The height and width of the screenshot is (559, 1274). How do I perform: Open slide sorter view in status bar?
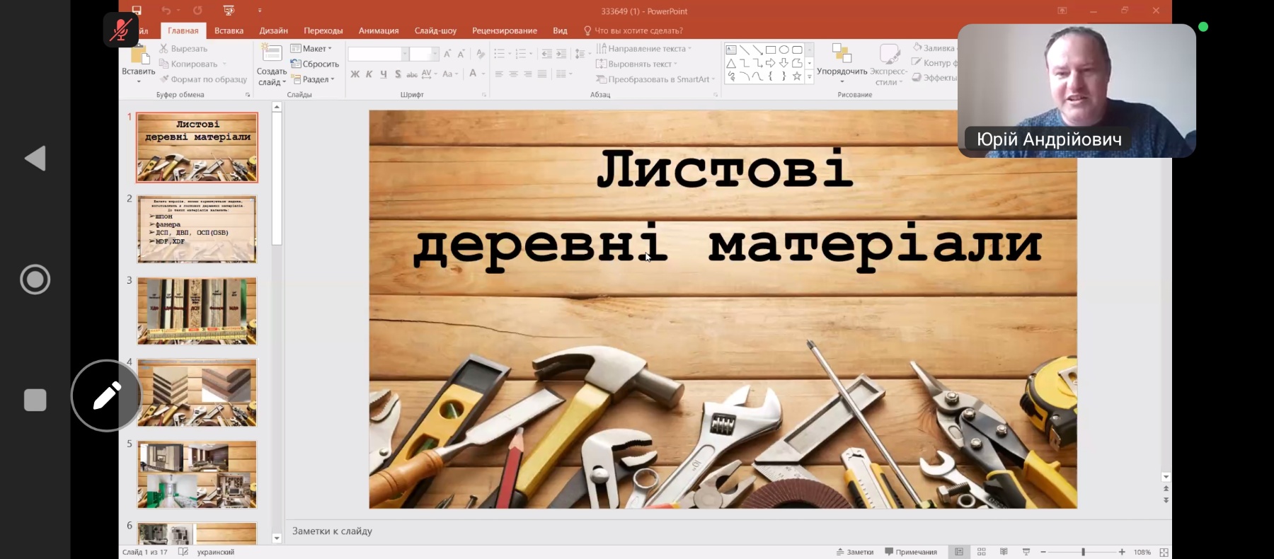click(981, 552)
